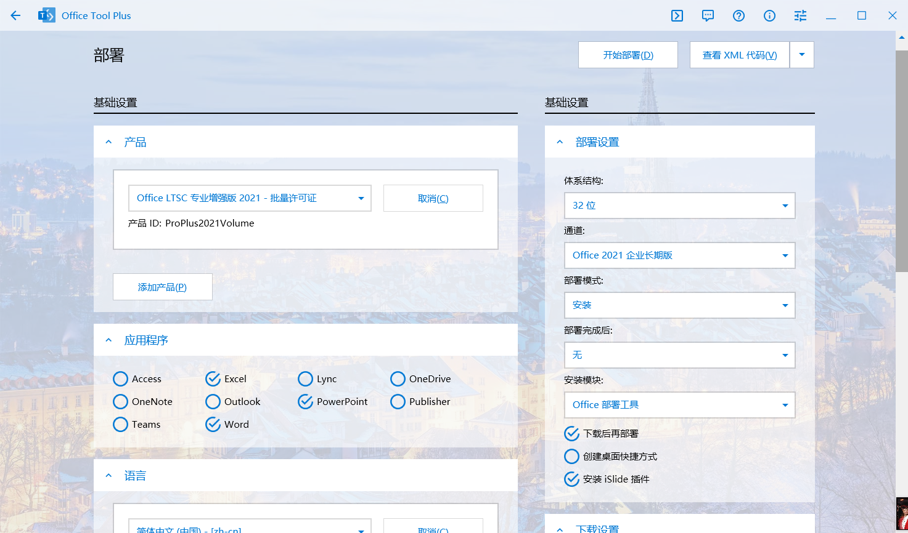Click the 部署模式: label
The width and height of the screenshot is (908, 533).
tap(584, 281)
